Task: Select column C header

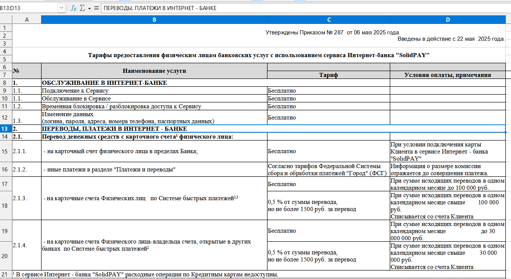Action: click(328, 20)
